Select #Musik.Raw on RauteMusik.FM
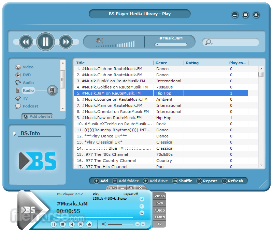Viewport: 273px width, 233px height. coord(161,118)
